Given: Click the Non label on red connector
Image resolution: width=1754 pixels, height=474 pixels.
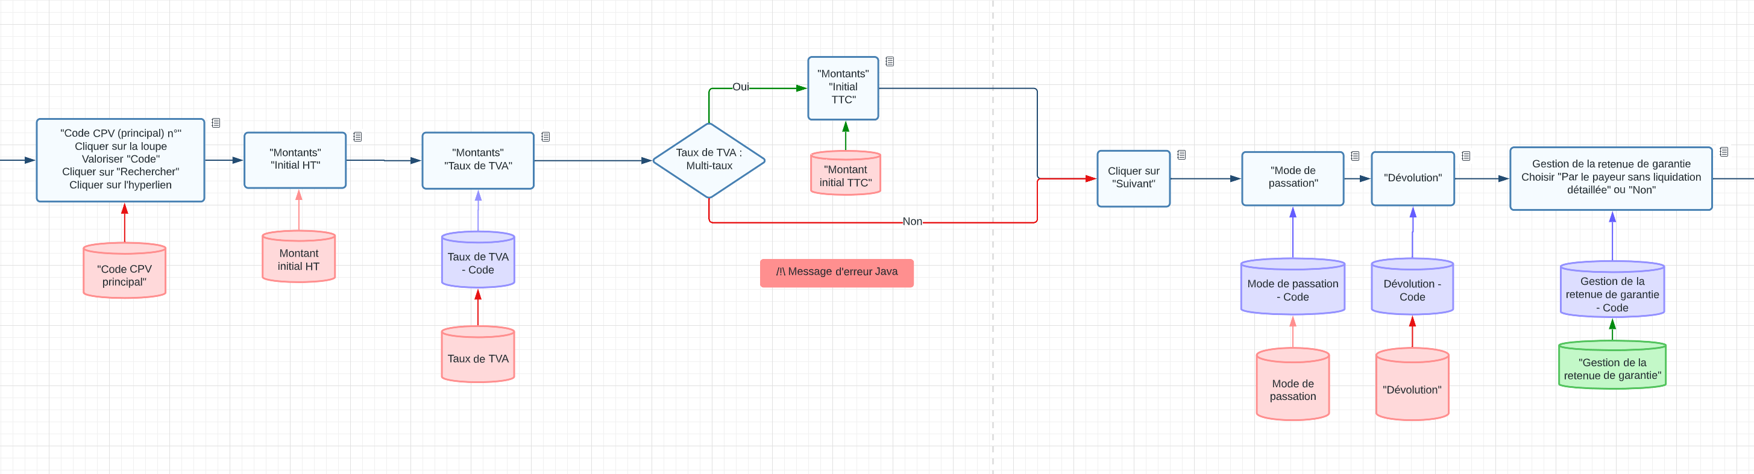Looking at the screenshot, I should tap(912, 222).
